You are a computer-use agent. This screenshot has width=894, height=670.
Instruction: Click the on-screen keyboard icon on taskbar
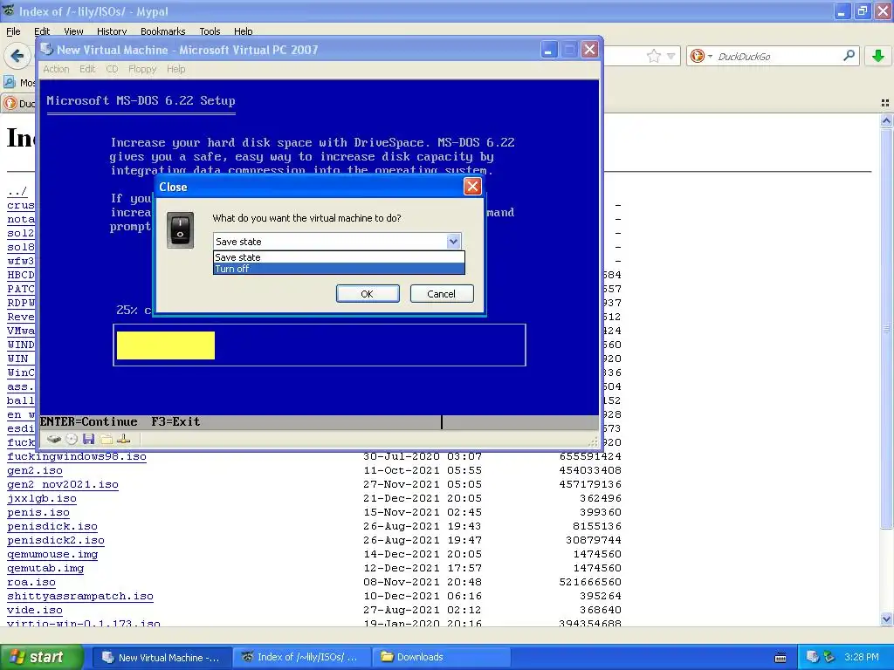781,658
